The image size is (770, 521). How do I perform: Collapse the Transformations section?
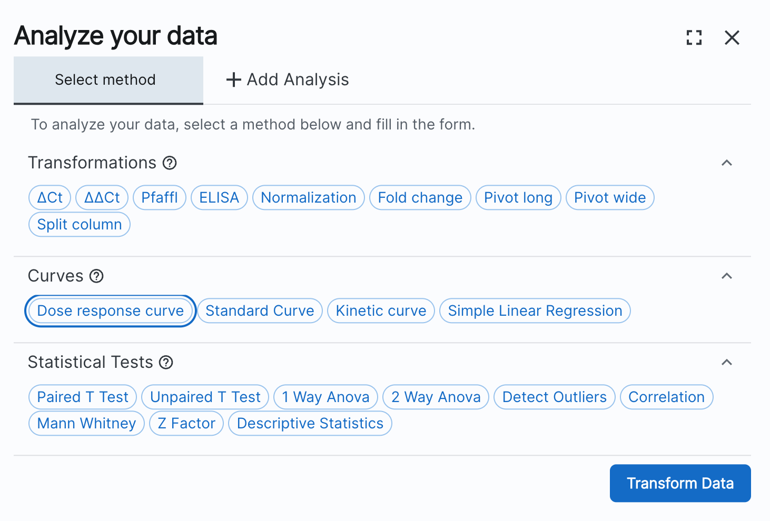tap(727, 163)
